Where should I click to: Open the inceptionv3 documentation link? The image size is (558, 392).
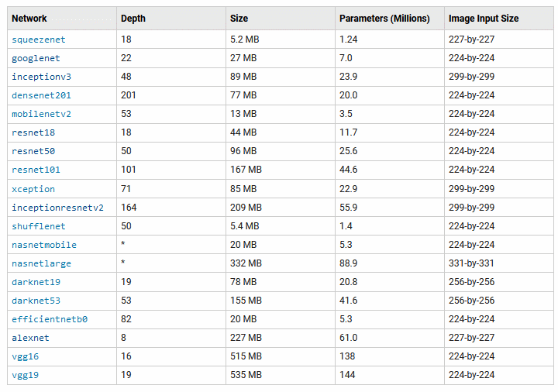tap(41, 77)
